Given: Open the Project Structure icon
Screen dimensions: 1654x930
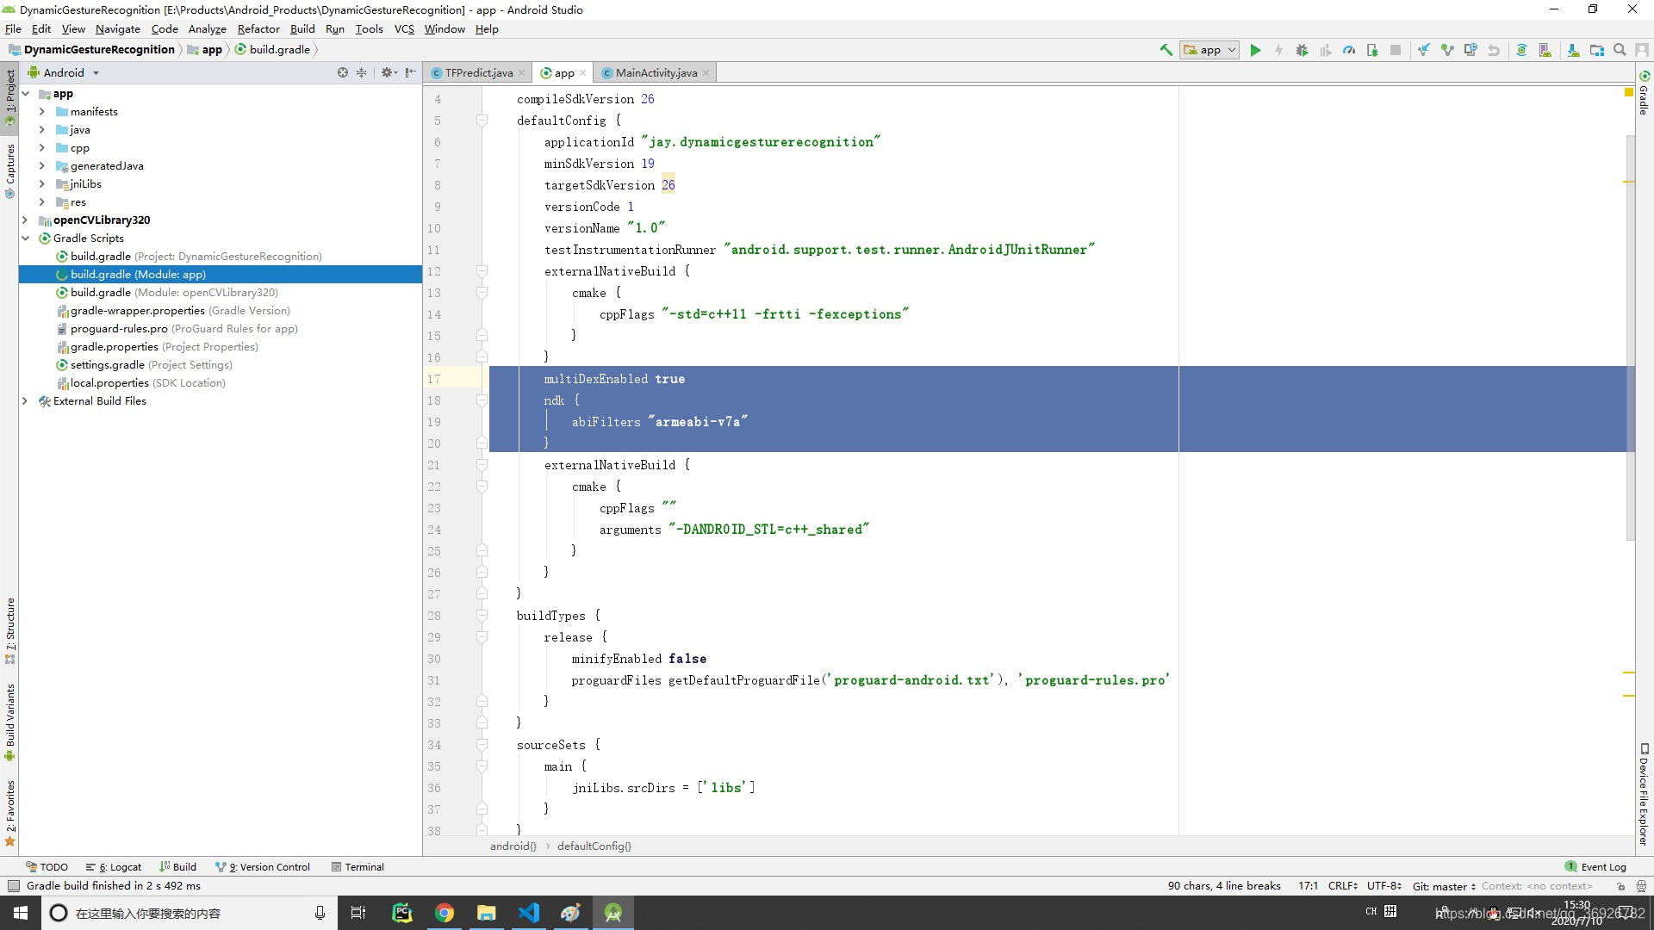Looking at the screenshot, I should (1596, 50).
